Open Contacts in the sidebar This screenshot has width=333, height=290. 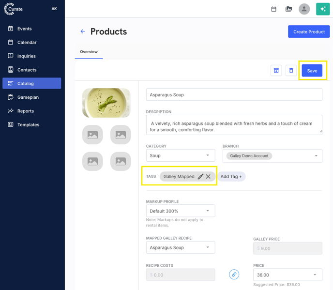[x=31, y=70]
